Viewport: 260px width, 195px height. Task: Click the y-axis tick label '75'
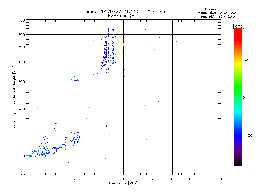click(x=23, y=174)
